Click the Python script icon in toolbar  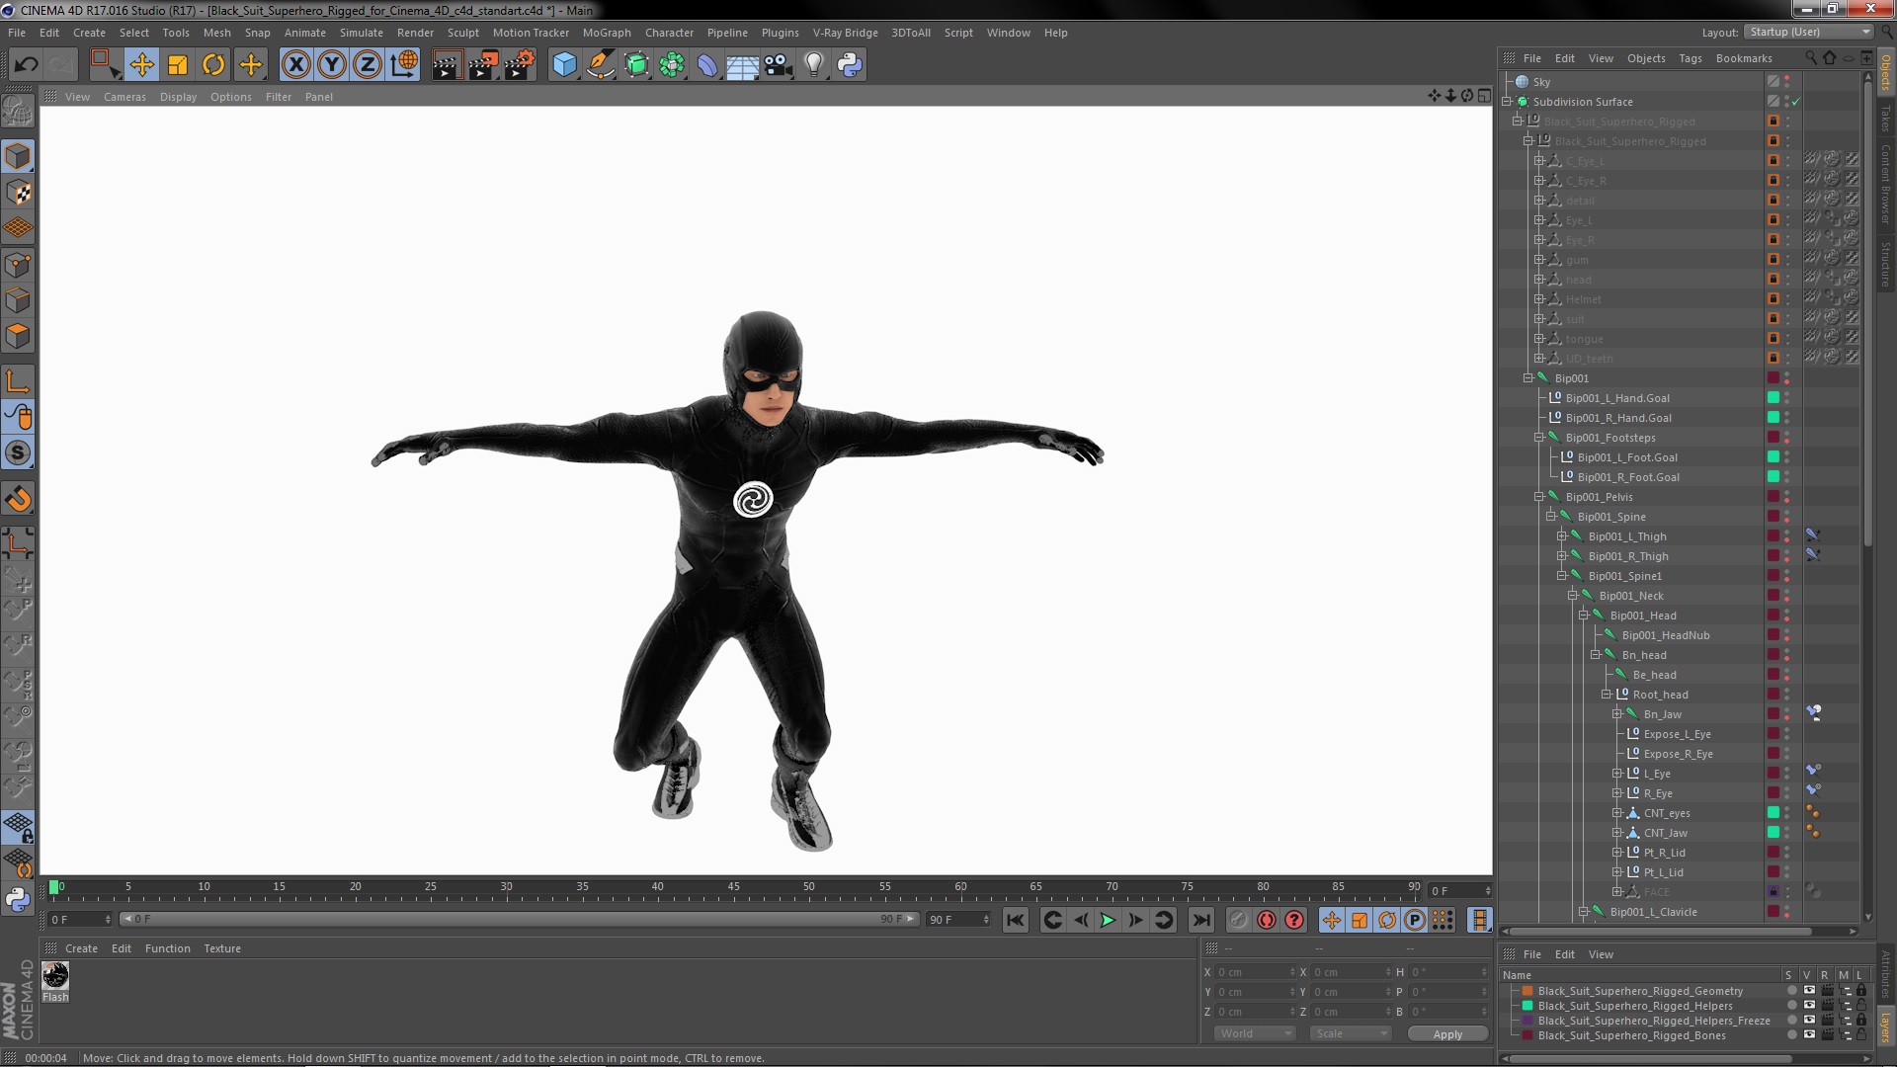tap(850, 65)
